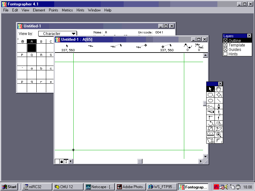The image size is (255, 191).
Task: Select the Hand grabber tool
Action: (219, 89)
